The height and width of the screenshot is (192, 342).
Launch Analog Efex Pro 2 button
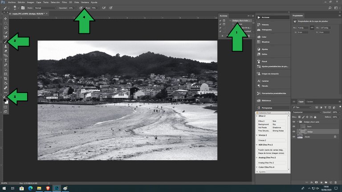[271, 163]
